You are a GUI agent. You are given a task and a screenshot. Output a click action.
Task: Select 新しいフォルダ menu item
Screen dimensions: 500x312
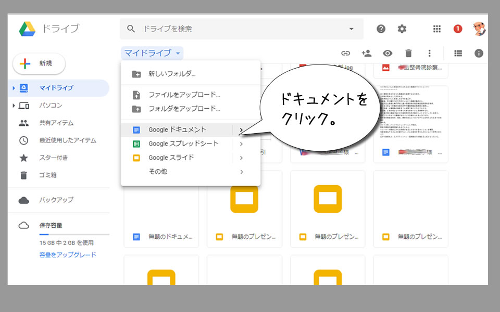click(x=191, y=74)
